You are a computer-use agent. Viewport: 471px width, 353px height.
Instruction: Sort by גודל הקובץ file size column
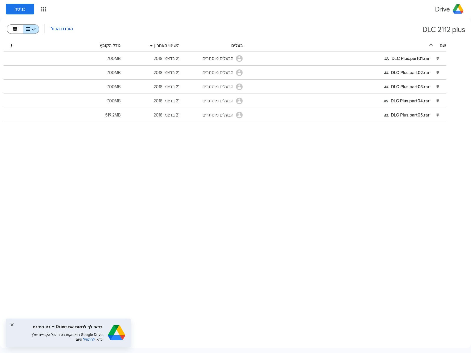tap(110, 46)
